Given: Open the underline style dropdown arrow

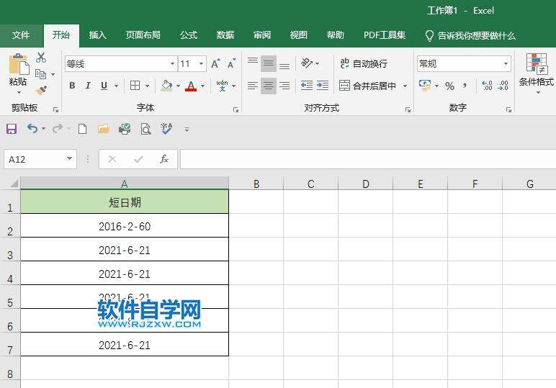Looking at the screenshot, I should coord(116,86).
